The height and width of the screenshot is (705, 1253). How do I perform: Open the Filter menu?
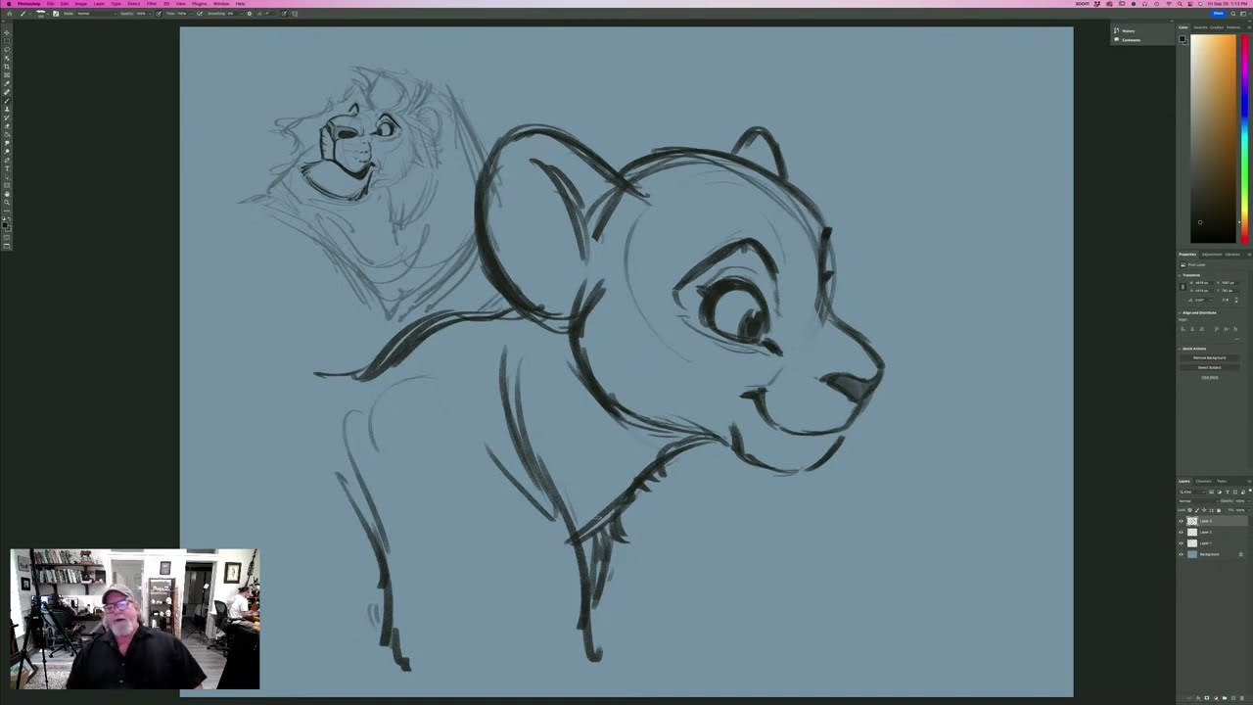click(152, 4)
